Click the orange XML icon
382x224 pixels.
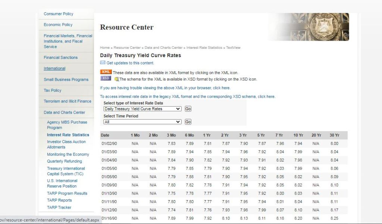[x=106, y=72]
